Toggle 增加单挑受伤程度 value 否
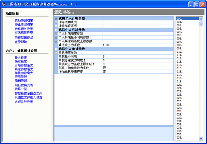The width and height of the screenshot is (207, 144). click(x=138, y=72)
